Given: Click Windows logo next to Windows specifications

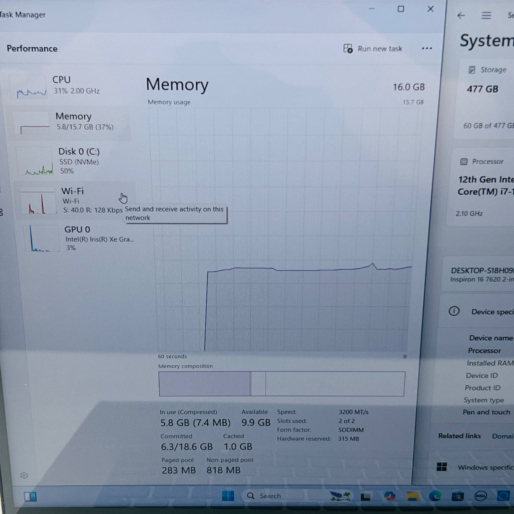Looking at the screenshot, I should click(441, 467).
